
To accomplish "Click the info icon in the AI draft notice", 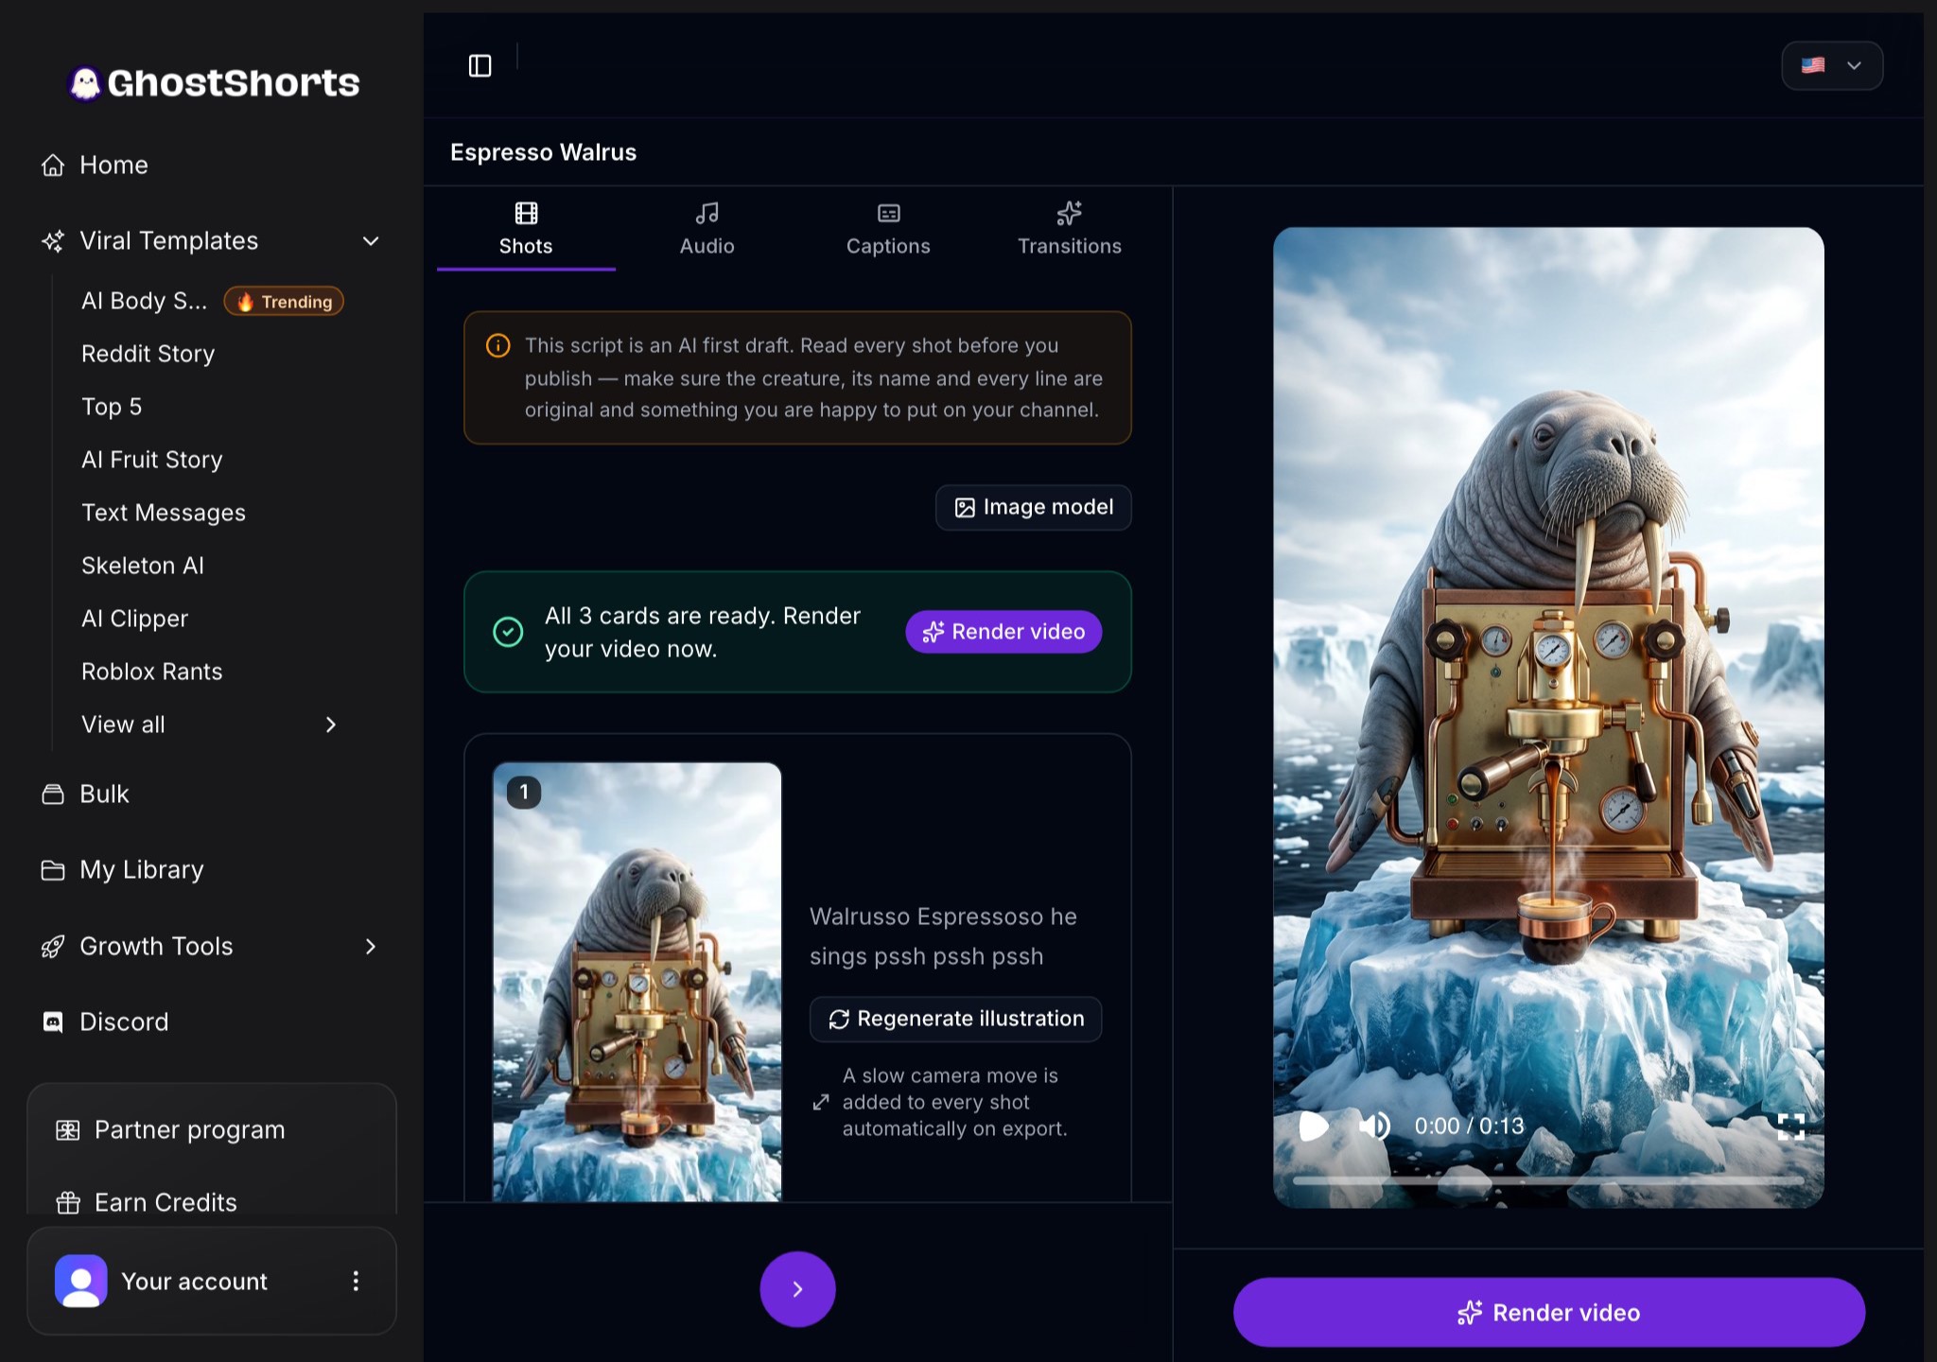I will (497, 345).
